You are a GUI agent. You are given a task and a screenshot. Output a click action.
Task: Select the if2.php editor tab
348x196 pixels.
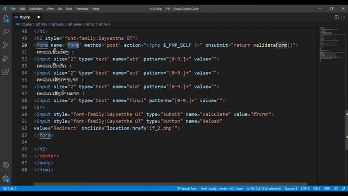pyautogui.click(x=25, y=17)
